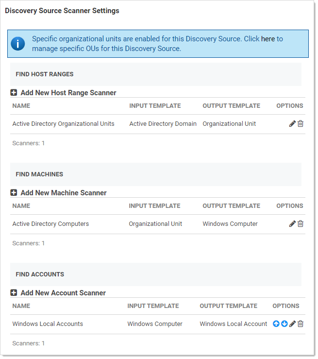Select the Active Directory Computers row name
318x359 pixels.
(x=50, y=224)
